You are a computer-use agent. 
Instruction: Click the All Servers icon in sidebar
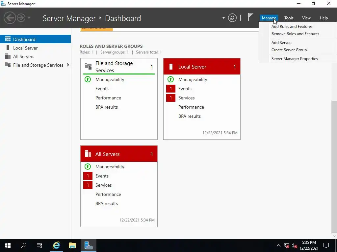click(8, 56)
